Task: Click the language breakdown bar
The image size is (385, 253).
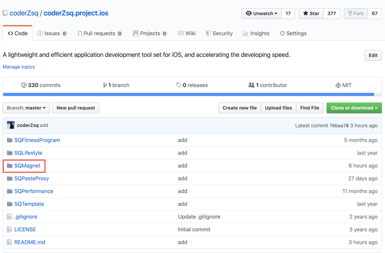Action: [192, 94]
